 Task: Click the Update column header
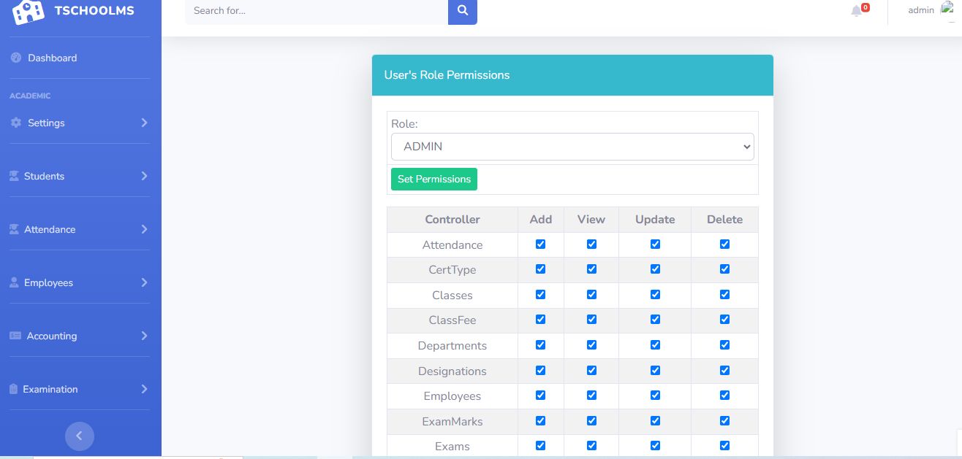(x=655, y=220)
